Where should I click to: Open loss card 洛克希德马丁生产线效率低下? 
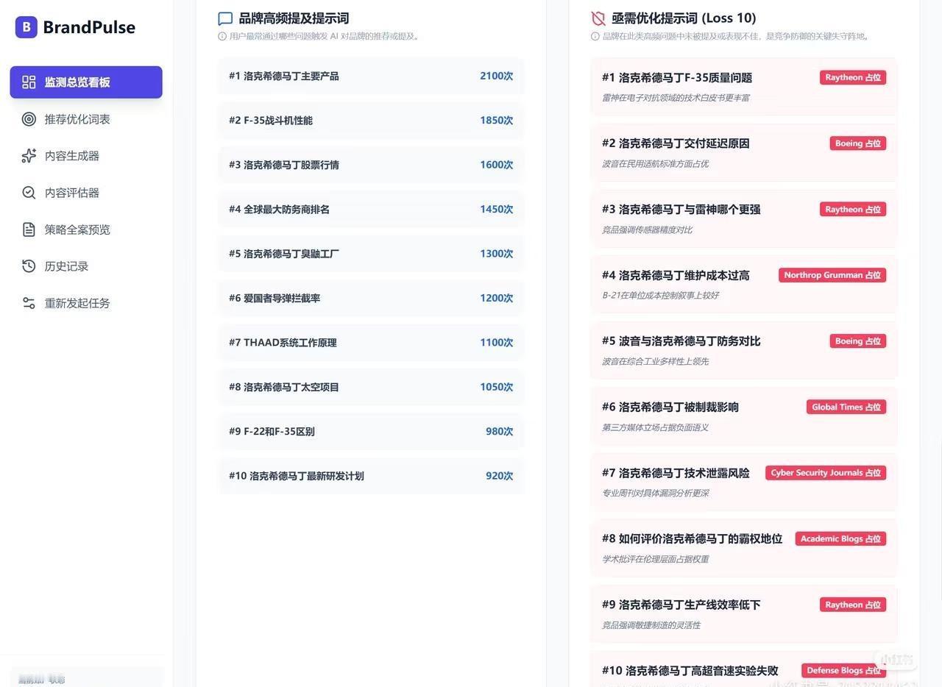tap(743, 613)
